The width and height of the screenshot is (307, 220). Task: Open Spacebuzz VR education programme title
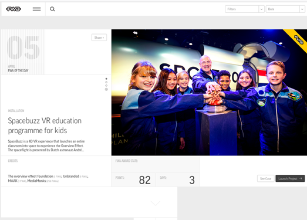pos(45,126)
